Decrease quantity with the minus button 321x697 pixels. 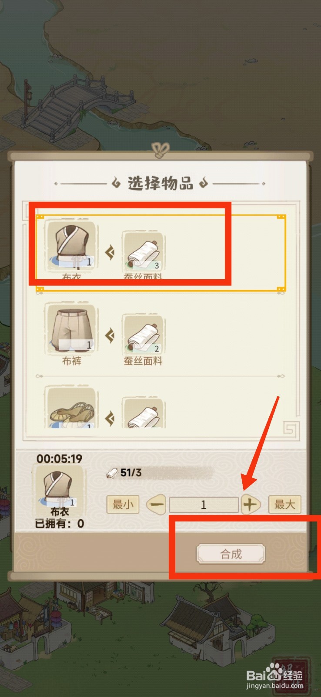pyautogui.click(x=157, y=504)
